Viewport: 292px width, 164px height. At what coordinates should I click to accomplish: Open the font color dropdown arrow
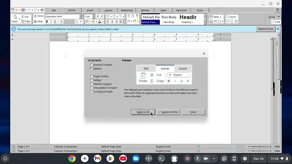coord(103,22)
